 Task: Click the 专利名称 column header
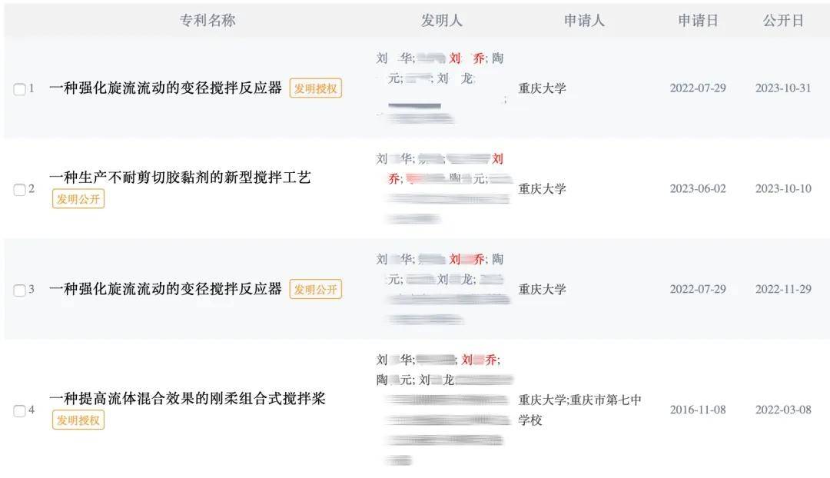coord(207,21)
